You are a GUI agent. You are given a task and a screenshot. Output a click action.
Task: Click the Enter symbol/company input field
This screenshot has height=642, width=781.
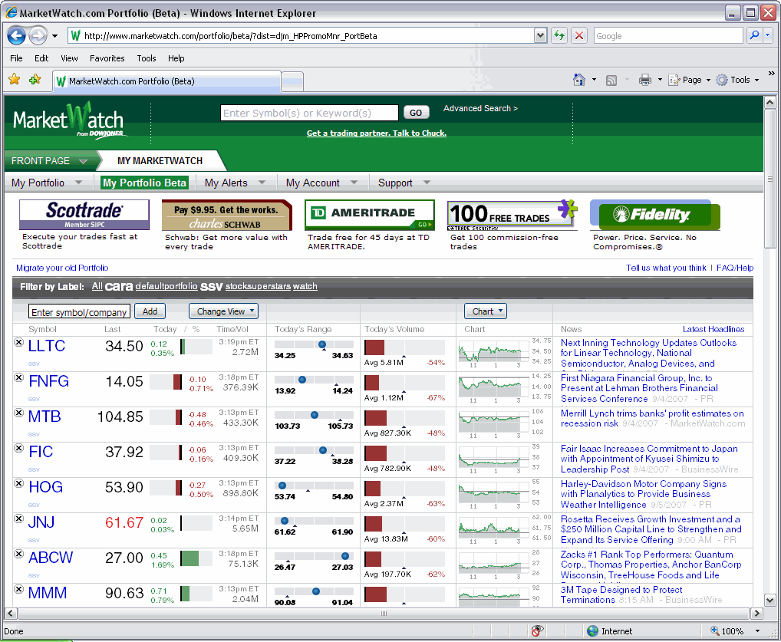click(x=80, y=312)
